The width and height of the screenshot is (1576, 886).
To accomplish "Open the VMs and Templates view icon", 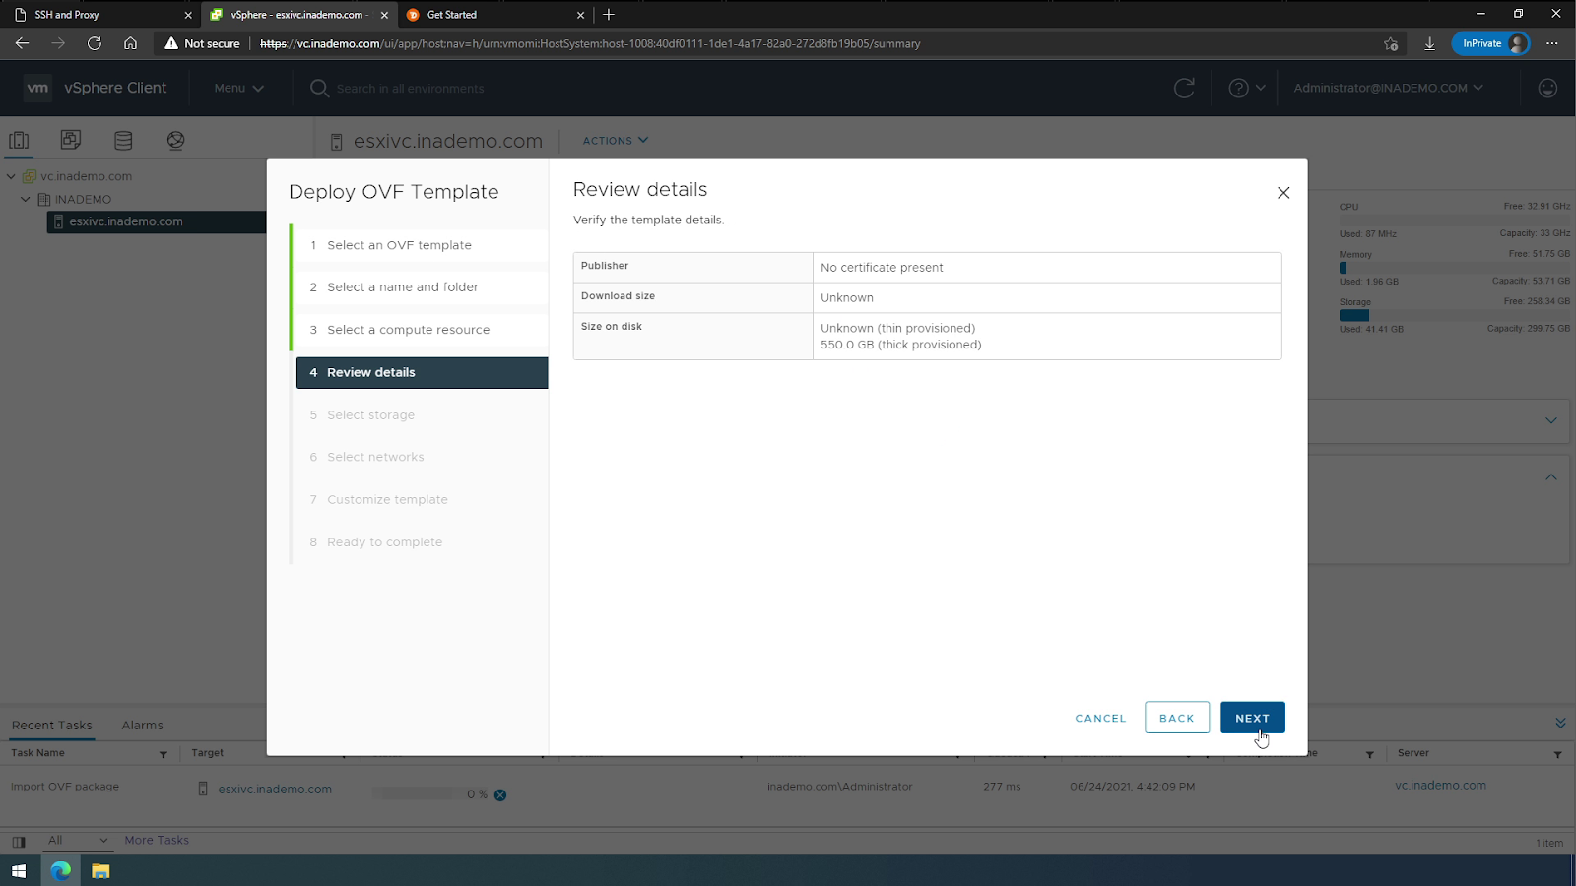I will (x=71, y=140).
